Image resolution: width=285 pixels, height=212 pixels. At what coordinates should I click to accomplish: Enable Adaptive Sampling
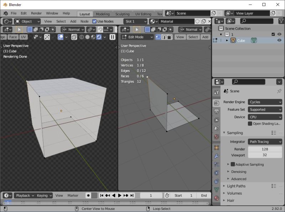(x=232, y=164)
